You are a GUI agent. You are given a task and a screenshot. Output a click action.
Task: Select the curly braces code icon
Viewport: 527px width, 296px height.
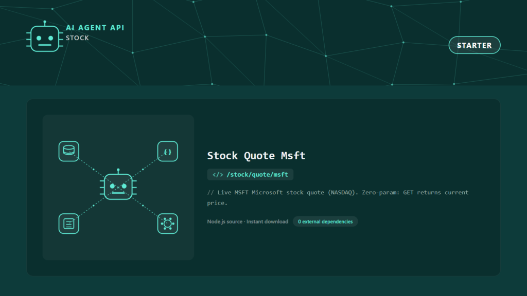[168, 152]
